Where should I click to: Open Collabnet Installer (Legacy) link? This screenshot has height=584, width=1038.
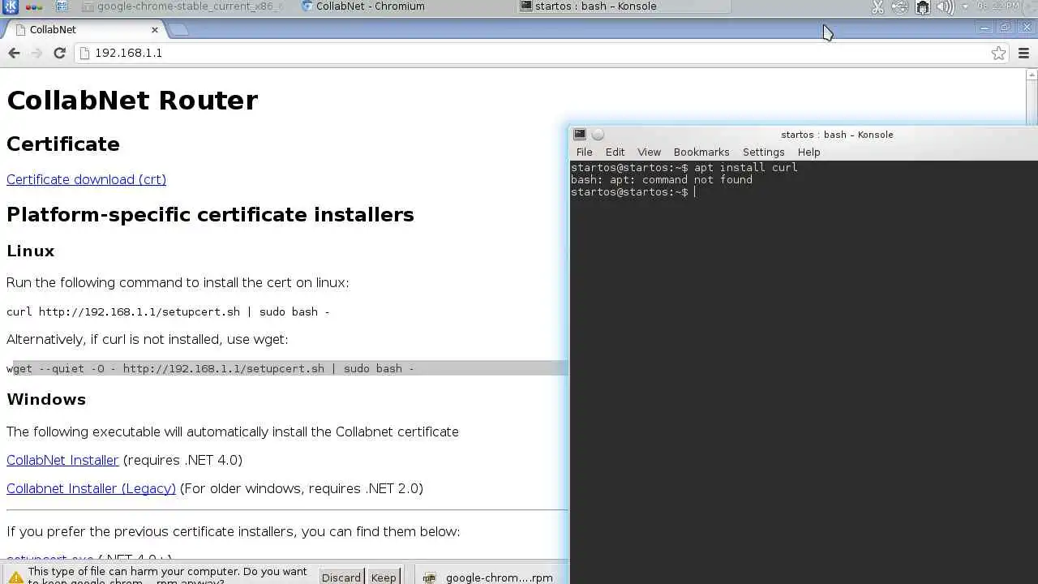pos(91,488)
